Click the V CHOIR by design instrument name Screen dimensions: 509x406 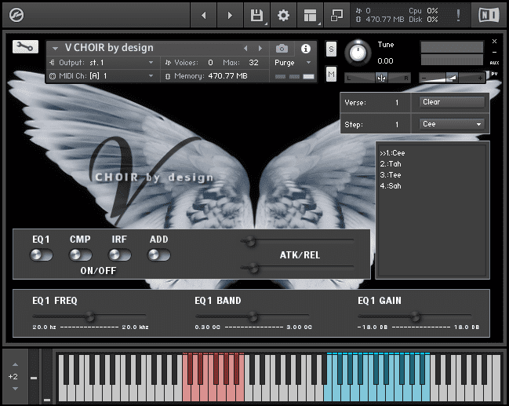(109, 48)
